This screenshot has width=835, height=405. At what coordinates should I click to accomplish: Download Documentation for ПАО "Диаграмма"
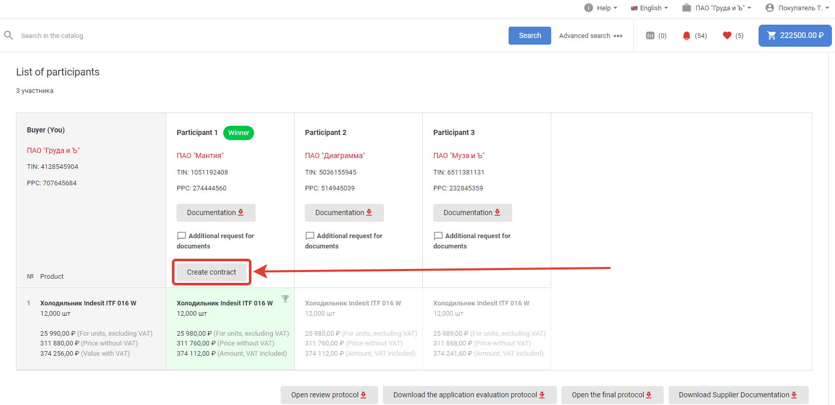click(x=344, y=213)
